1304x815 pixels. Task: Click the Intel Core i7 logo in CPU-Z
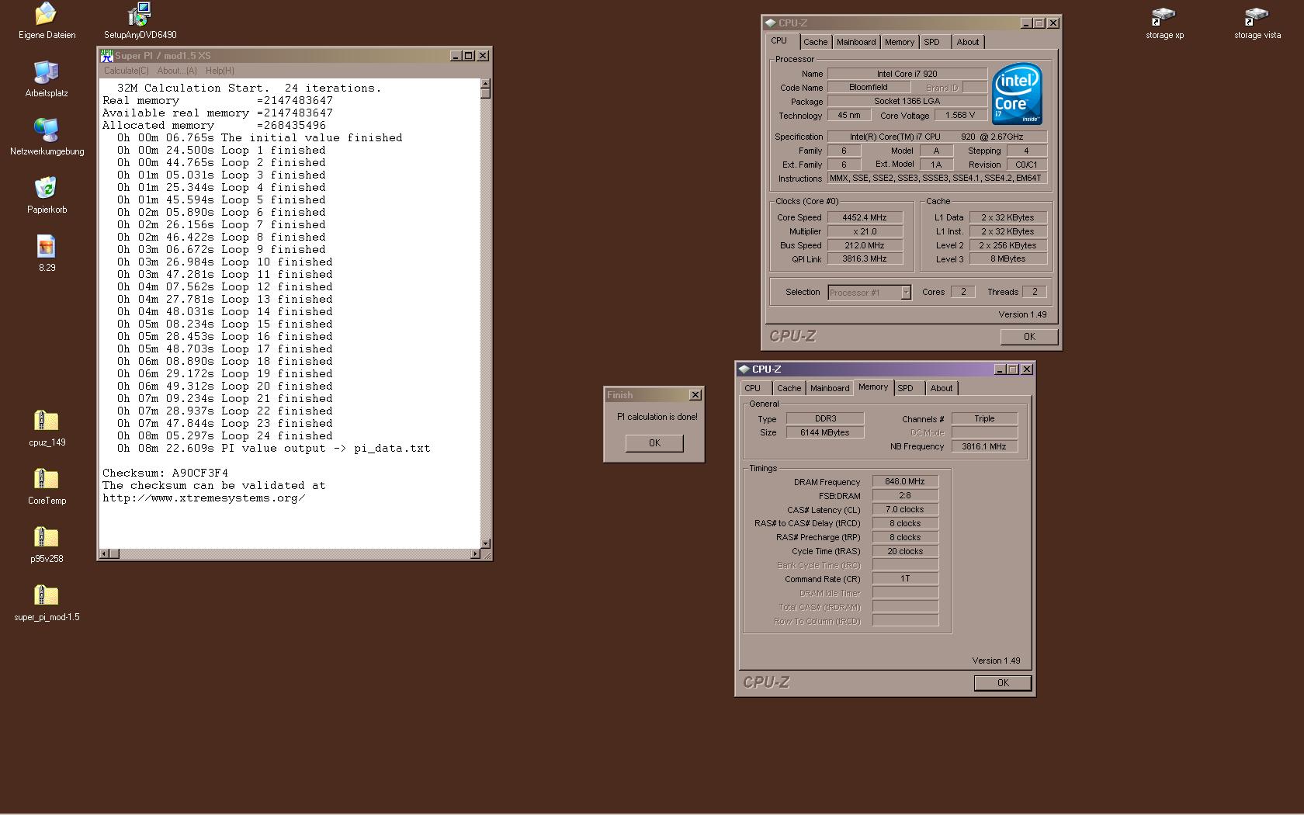(1018, 94)
